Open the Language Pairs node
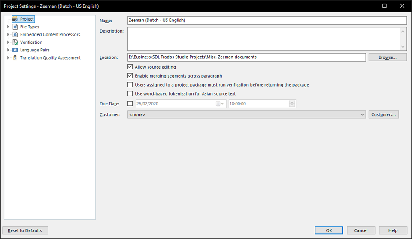This screenshot has height=239, width=412. (35, 50)
